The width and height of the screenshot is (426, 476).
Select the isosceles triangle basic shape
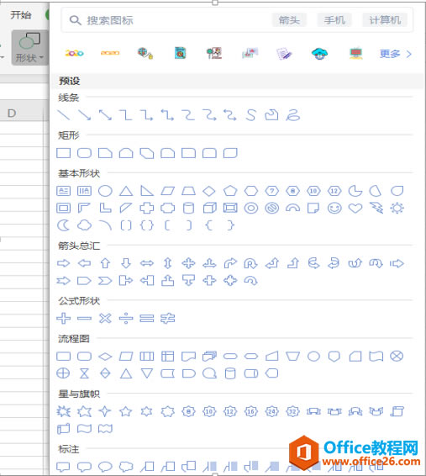click(126, 191)
